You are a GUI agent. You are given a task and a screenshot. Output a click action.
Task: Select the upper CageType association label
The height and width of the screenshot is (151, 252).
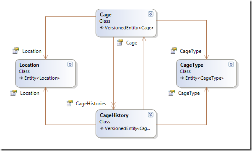(x=190, y=51)
